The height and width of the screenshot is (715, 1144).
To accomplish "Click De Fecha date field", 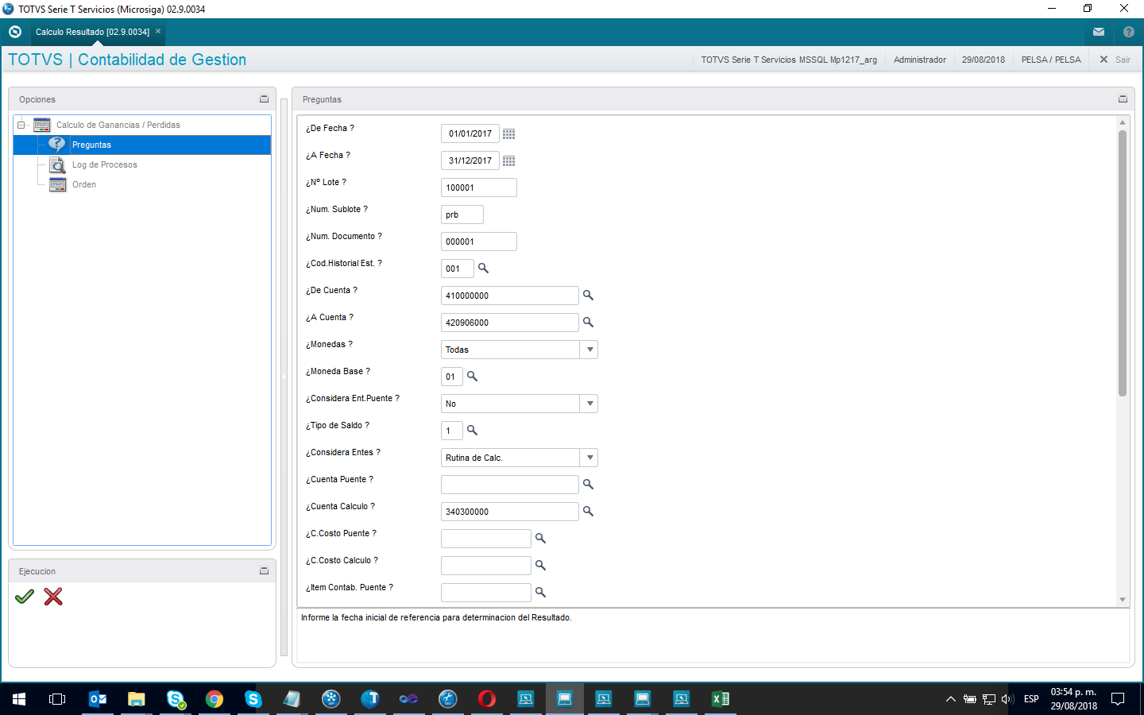I will coord(470,133).
